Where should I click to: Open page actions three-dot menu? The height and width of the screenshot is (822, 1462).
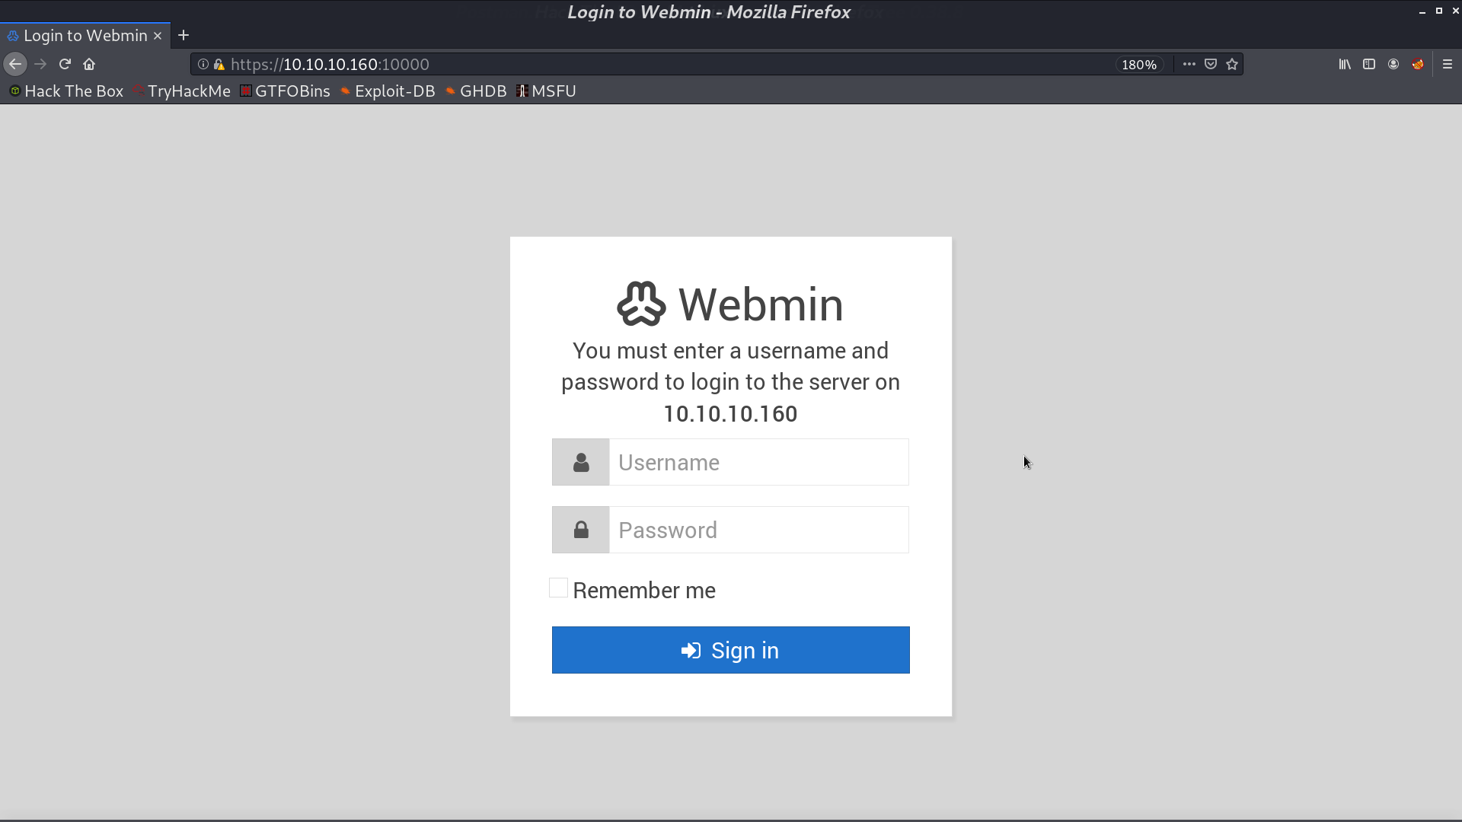1189,65
